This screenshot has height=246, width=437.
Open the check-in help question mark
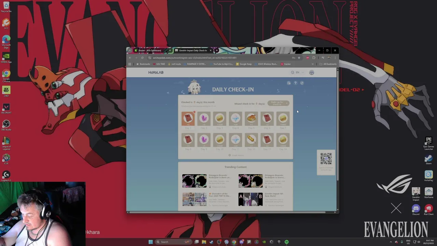point(296,83)
